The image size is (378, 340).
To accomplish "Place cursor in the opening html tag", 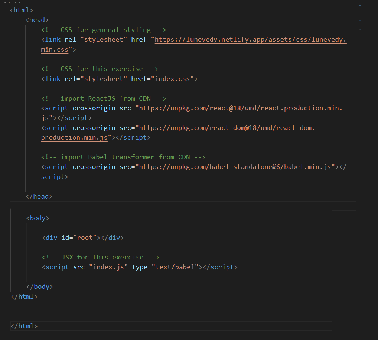I will click(22, 10).
